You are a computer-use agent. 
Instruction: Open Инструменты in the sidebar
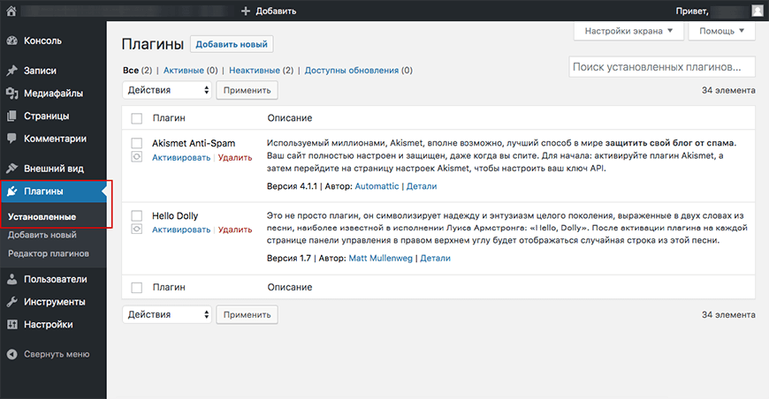(55, 302)
